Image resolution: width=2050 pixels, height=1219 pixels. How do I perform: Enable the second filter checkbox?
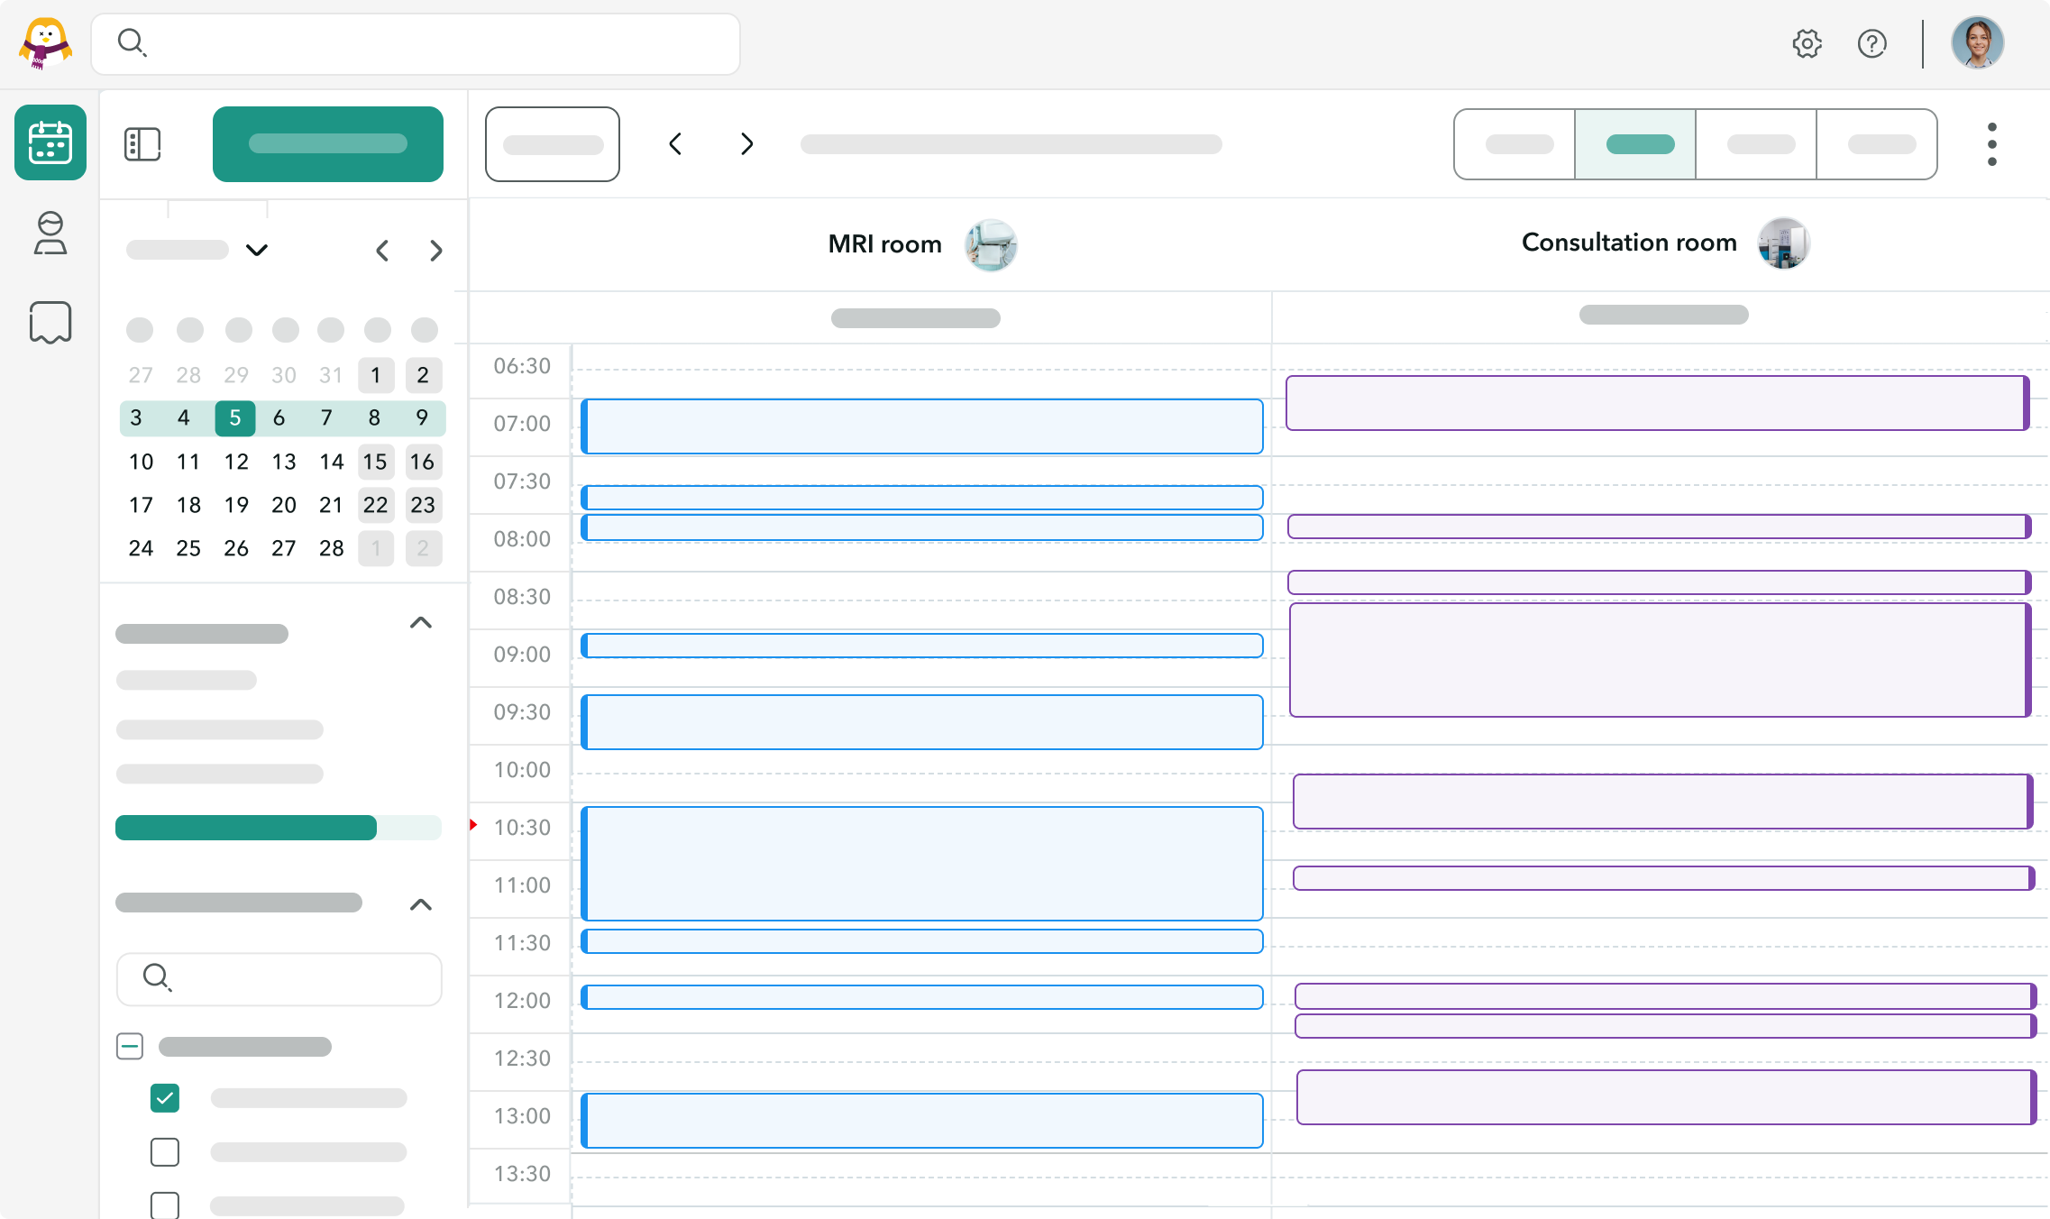(164, 1151)
